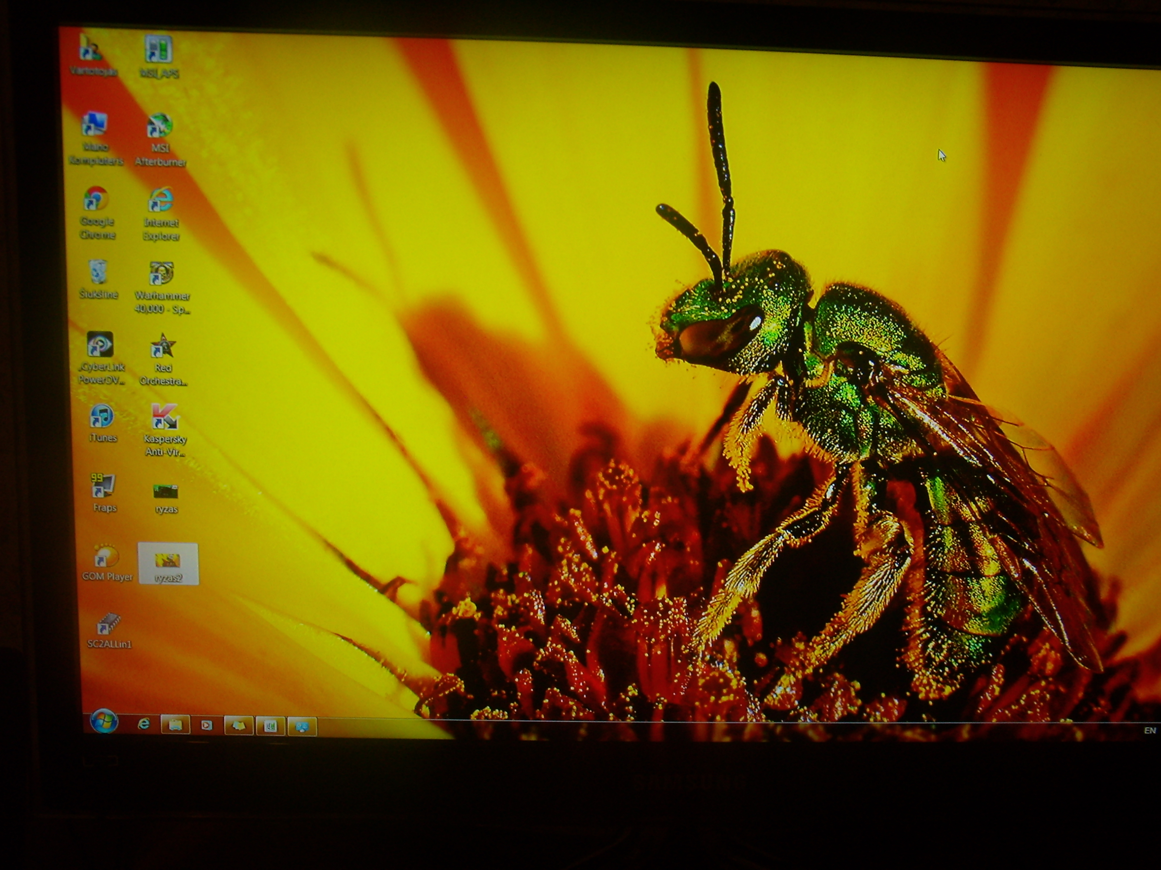This screenshot has width=1161, height=870.
Task: Open the Windows Start menu orb
Action: (x=103, y=722)
